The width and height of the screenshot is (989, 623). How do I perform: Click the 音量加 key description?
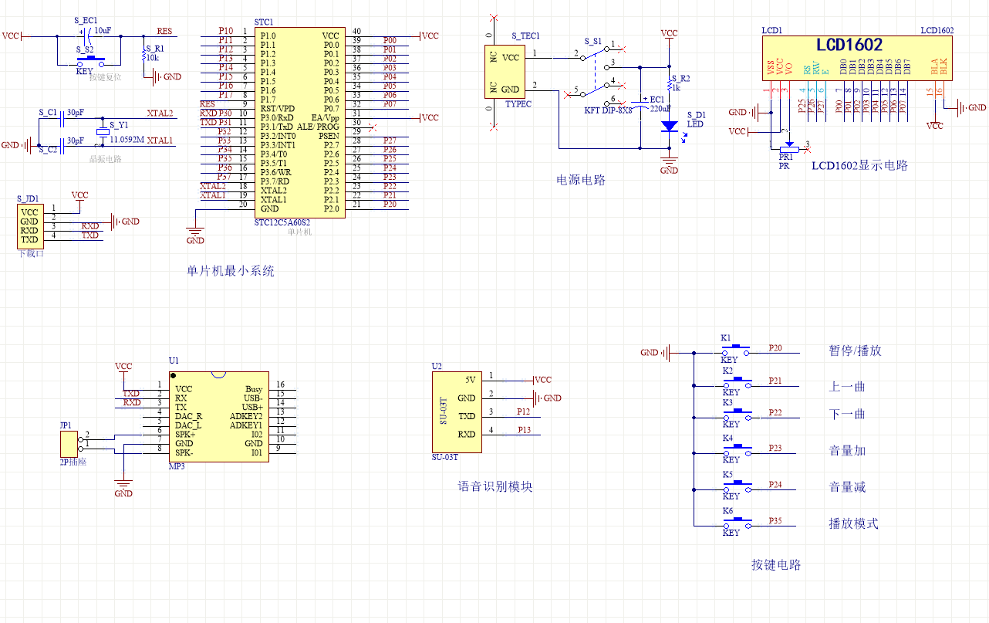tap(847, 450)
